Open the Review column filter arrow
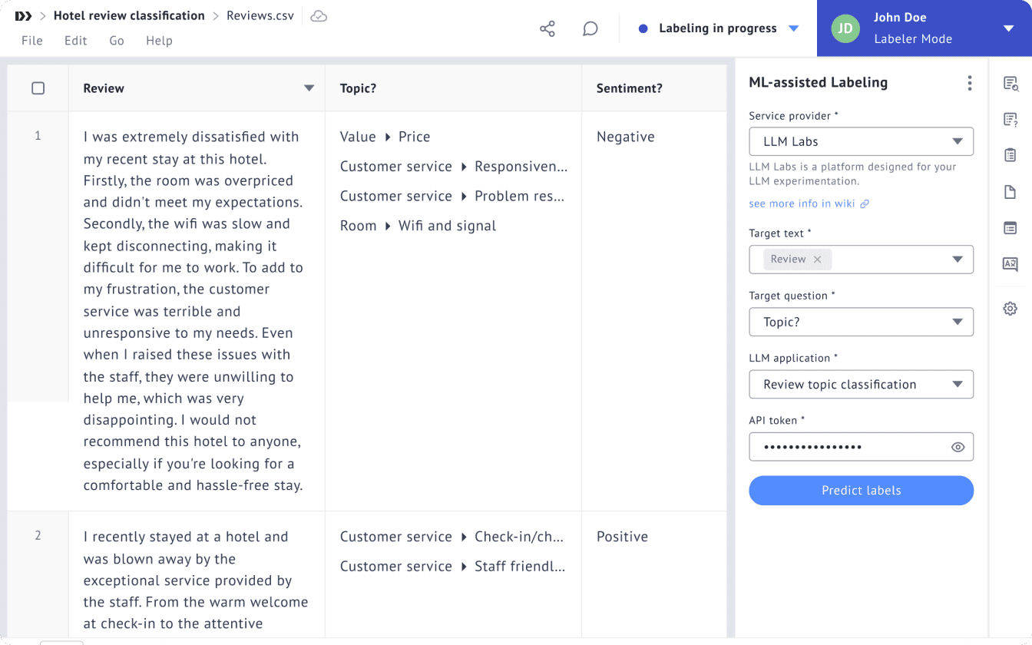Image resolution: width=1032 pixels, height=645 pixels. 309,88
